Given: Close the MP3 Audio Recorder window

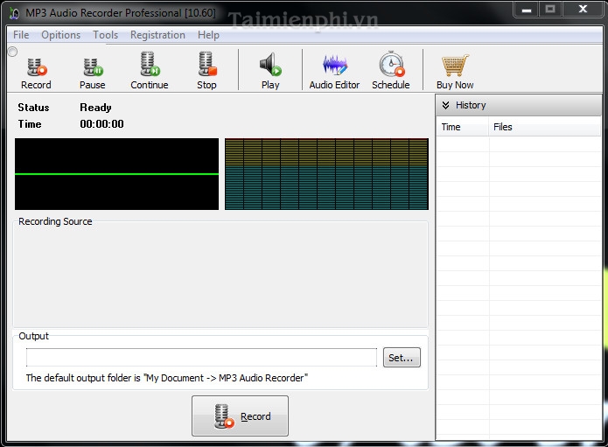Looking at the screenshot, I should click(583, 10).
